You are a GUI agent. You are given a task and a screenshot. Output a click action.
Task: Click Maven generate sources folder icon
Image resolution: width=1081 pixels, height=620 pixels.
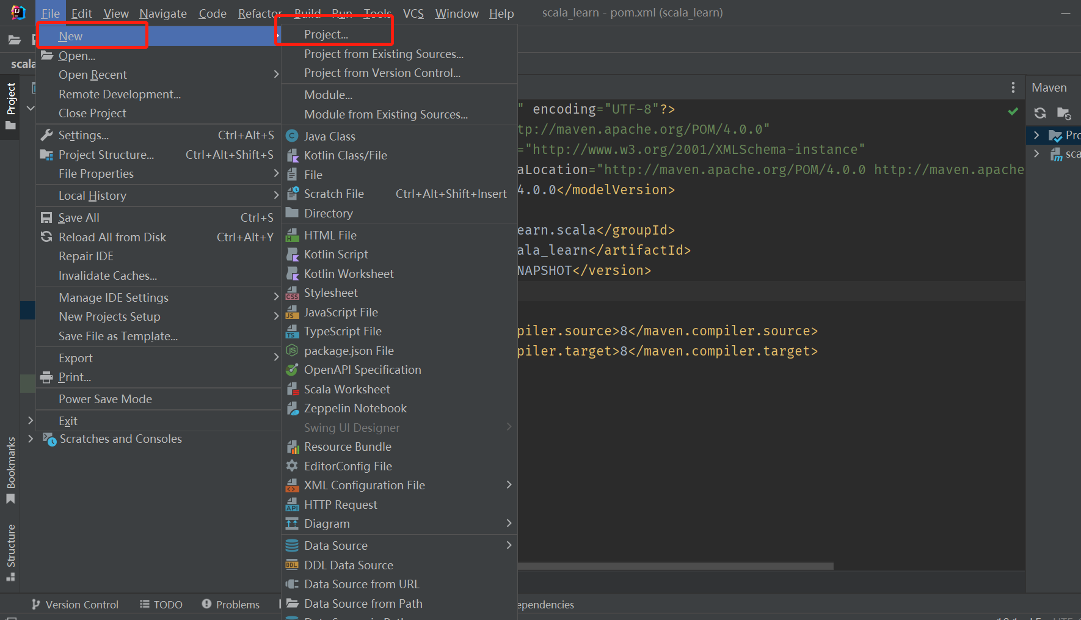pos(1064,113)
